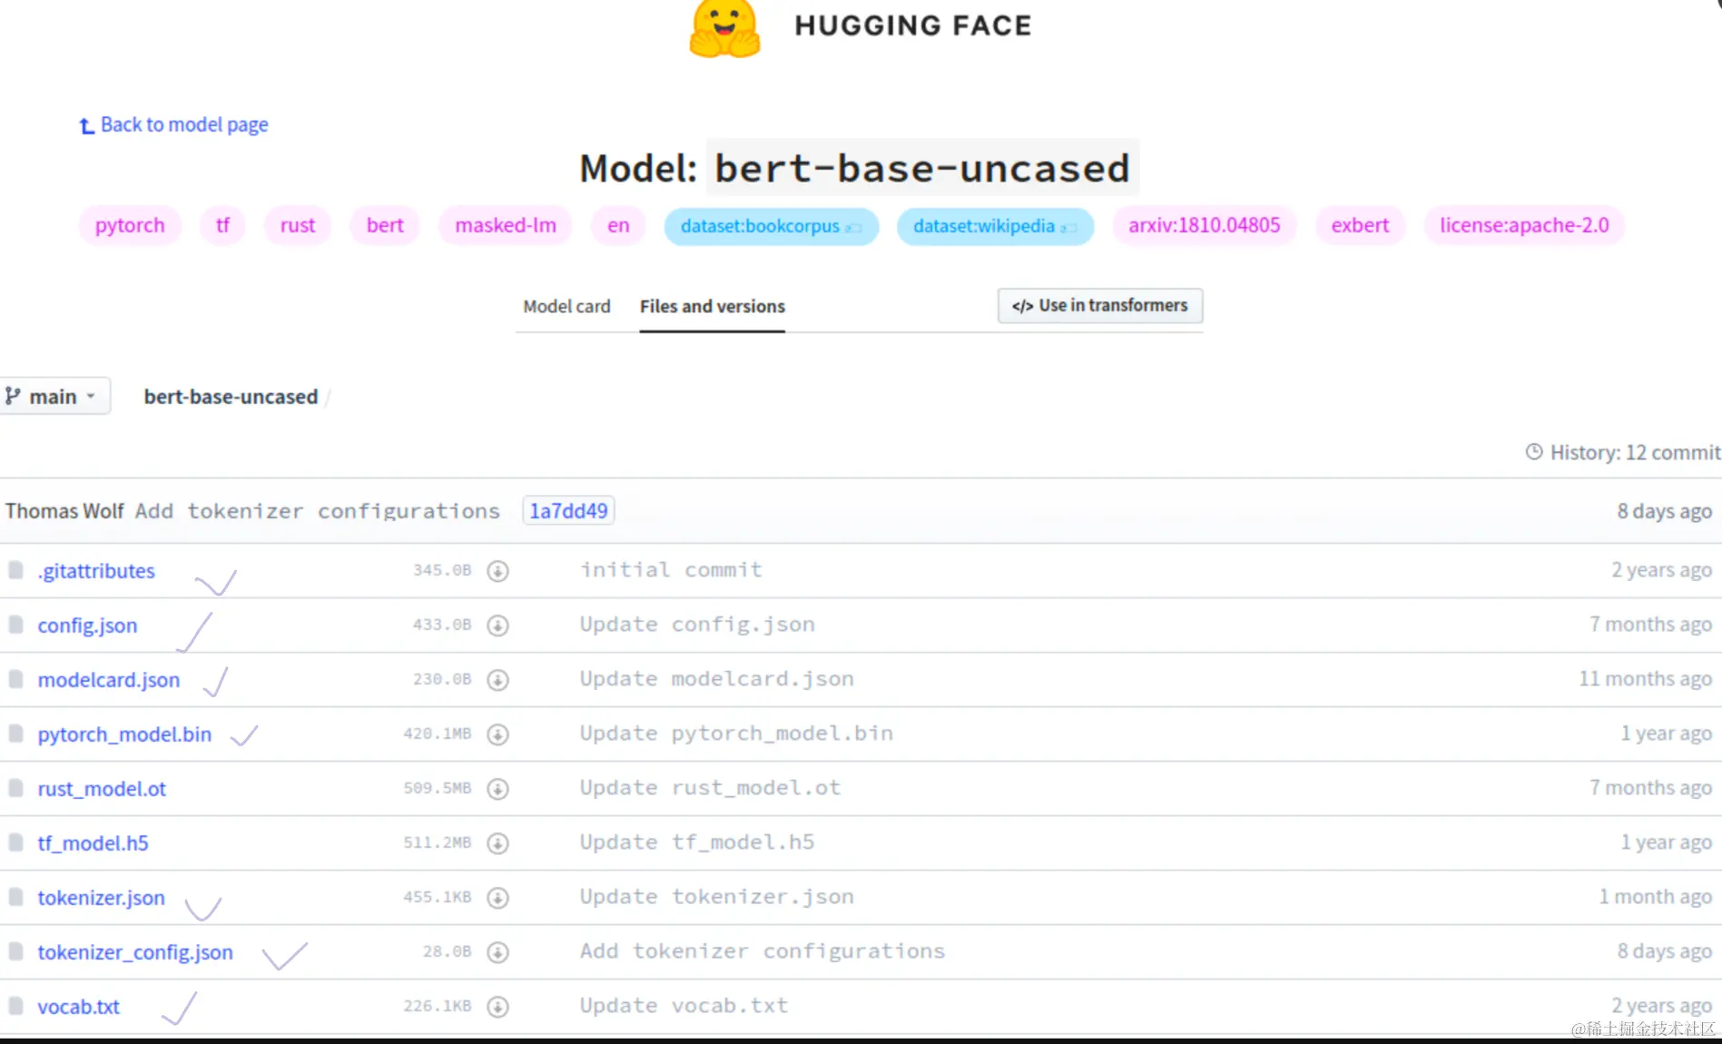Click the file icon beside vocab.txt
Viewport: 1722px width, 1044px height.
pos(15,1006)
